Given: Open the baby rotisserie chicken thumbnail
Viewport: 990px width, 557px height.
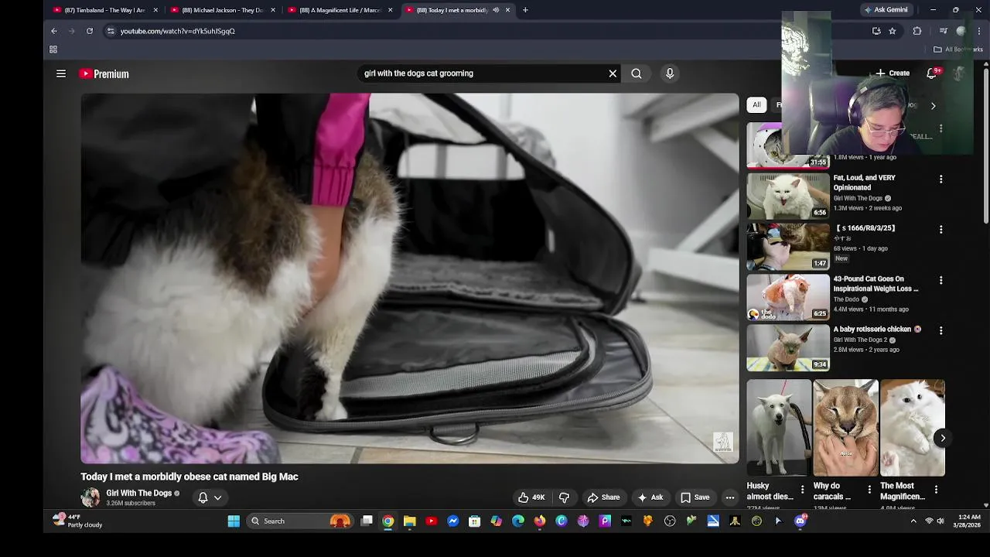Looking at the screenshot, I should tap(788, 348).
